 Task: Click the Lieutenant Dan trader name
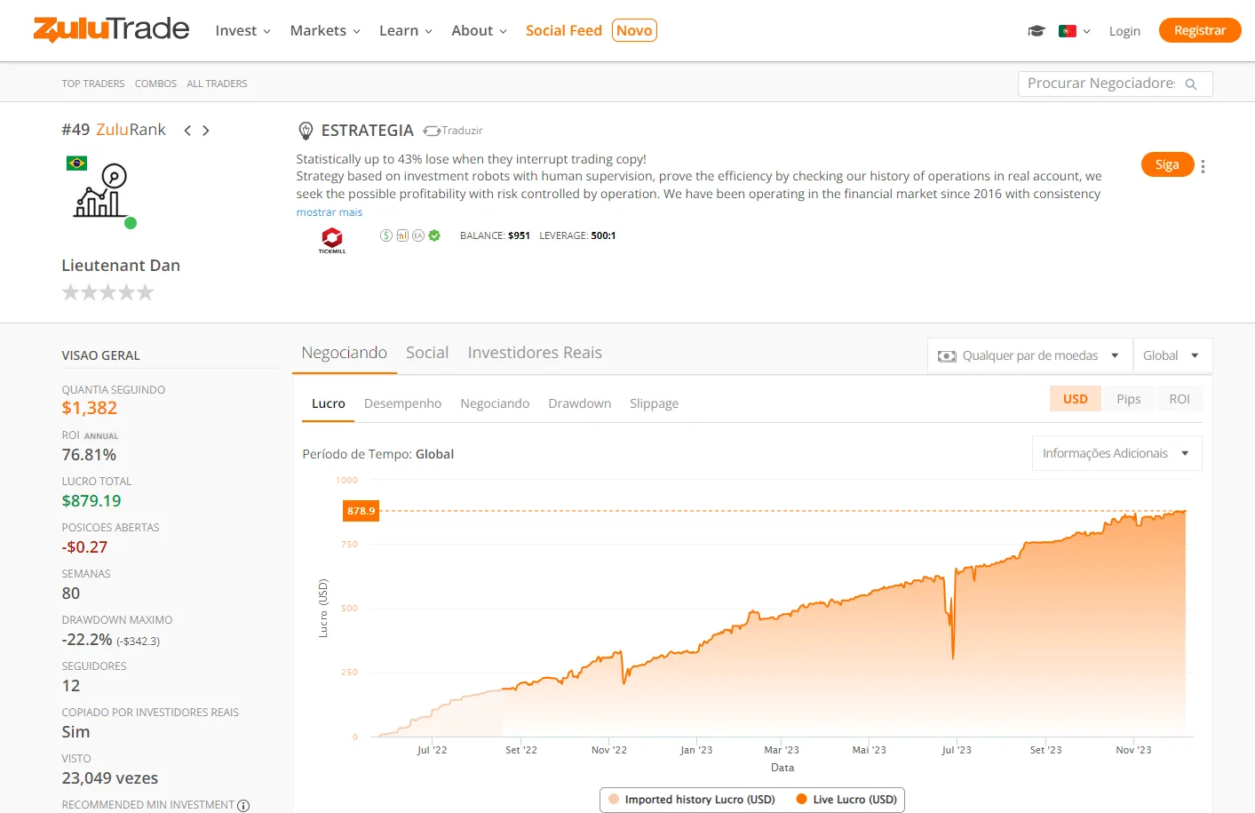tap(121, 266)
